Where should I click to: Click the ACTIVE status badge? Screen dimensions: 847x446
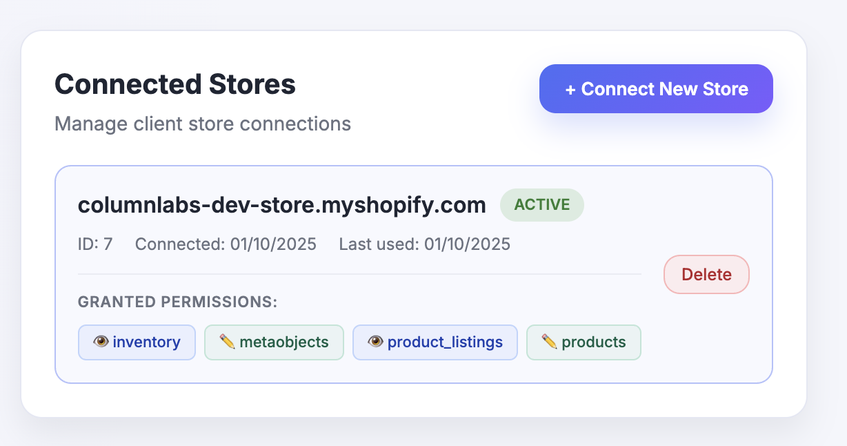tap(541, 205)
